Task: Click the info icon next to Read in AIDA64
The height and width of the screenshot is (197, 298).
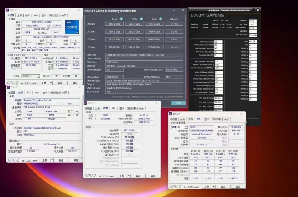Action: coord(121,19)
